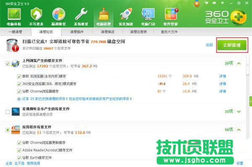Screen dimensions: 252x167
Task: Click the feedback message icon in title bar
Action: pos(214,3)
